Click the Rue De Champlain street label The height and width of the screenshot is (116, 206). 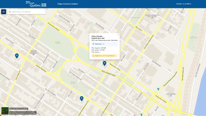[50, 92]
